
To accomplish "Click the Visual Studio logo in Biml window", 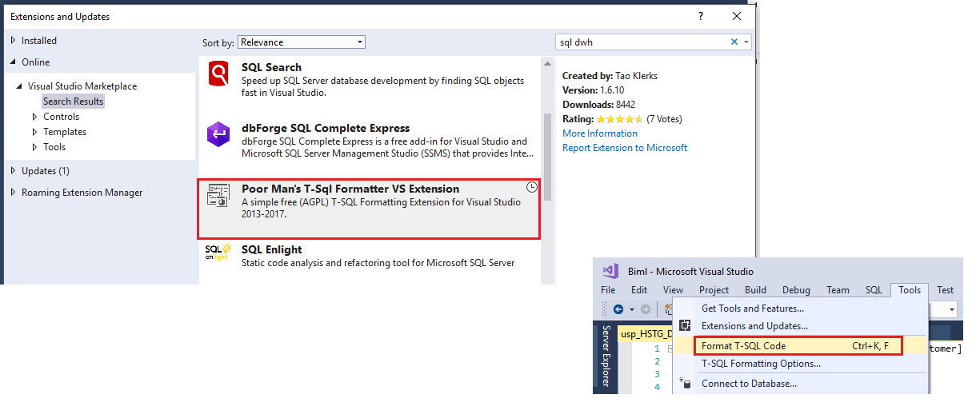I will (610, 271).
